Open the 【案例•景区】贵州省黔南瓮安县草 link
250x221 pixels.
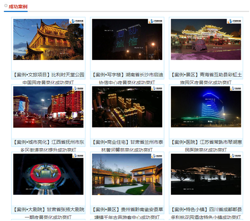[127, 209]
